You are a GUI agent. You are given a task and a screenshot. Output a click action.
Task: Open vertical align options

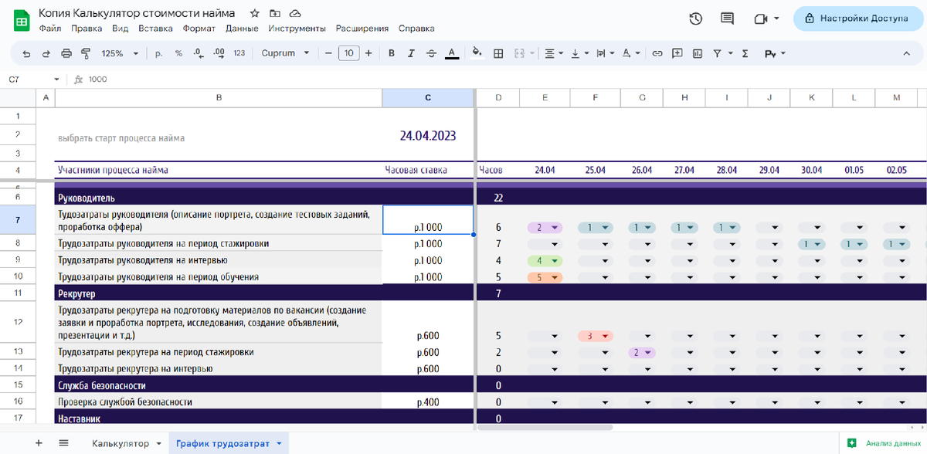point(579,53)
